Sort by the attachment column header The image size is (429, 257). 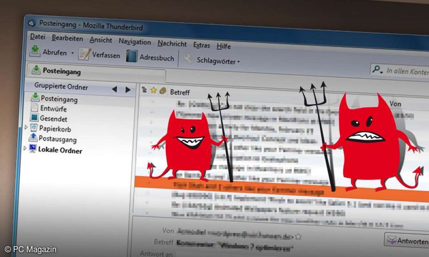point(163,91)
